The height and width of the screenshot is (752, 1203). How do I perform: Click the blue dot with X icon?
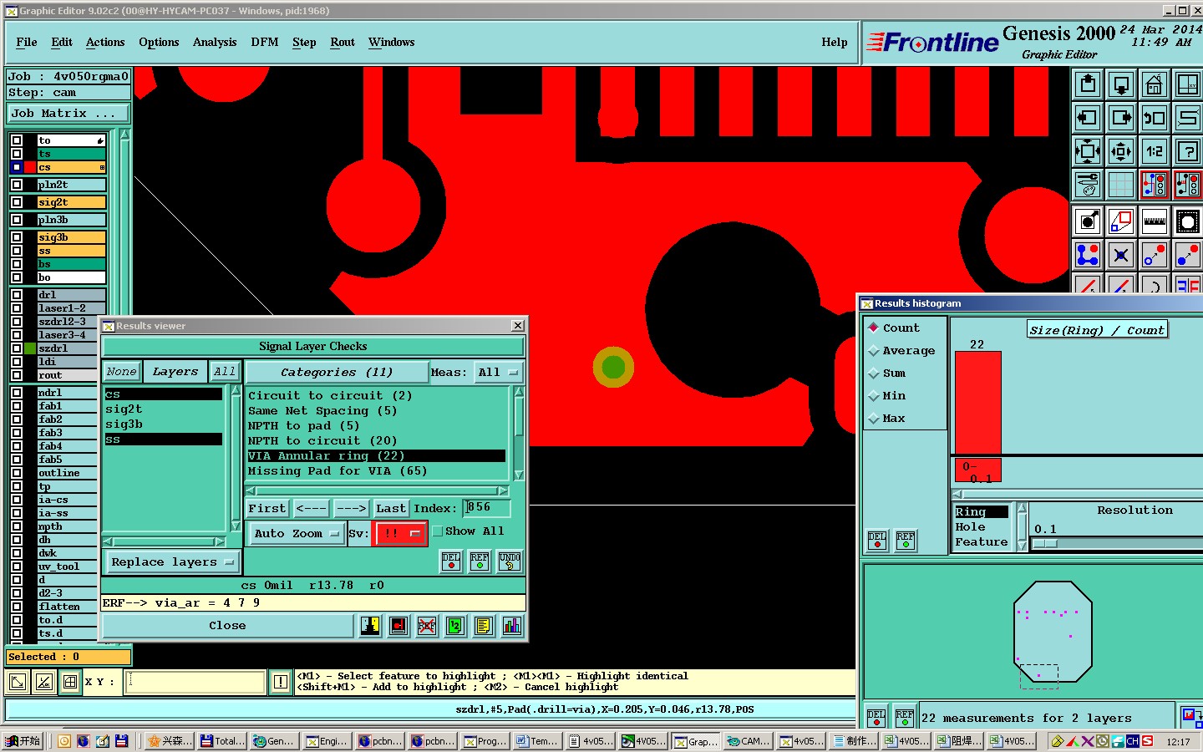1121,255
